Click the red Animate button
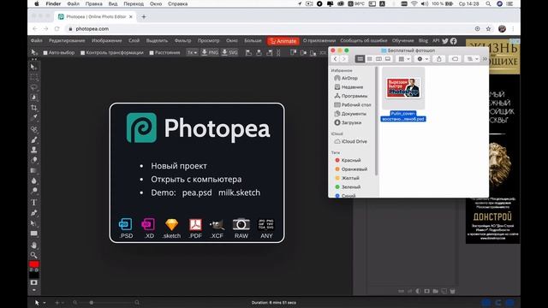 pyautogui.click(x=283, y=41)
